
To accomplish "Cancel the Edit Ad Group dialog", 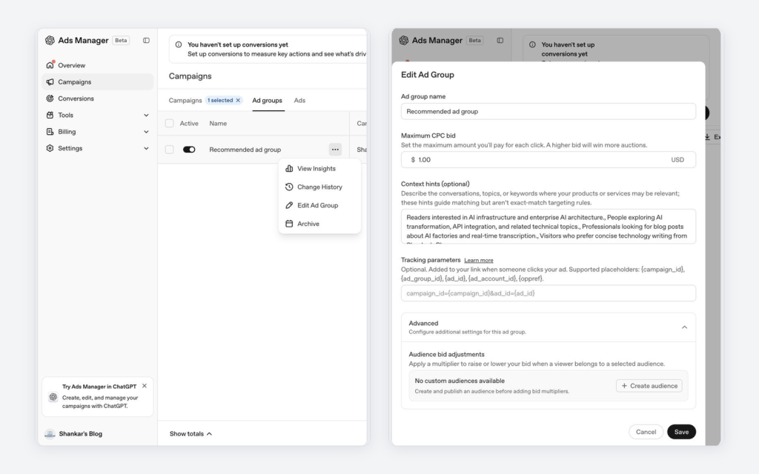I will 646,432.
